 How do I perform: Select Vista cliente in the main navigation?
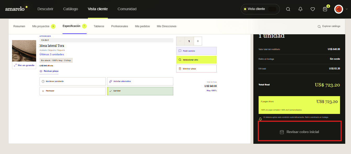[98, 9]
